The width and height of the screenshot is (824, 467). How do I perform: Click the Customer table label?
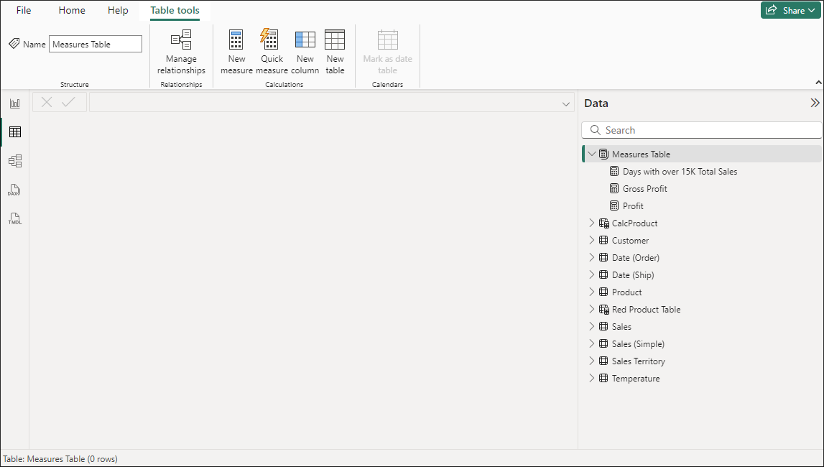point(630,241)
